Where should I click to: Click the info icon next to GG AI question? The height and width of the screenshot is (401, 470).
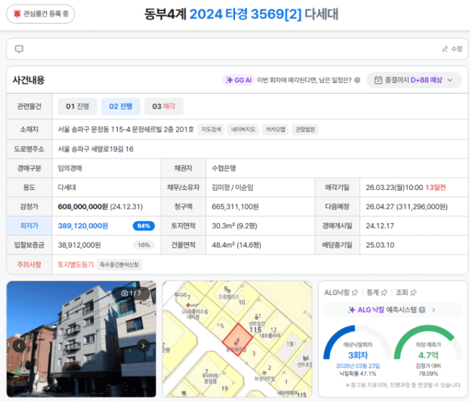357,80
